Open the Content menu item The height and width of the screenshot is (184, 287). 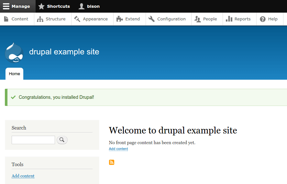click(x=20, y=19)
